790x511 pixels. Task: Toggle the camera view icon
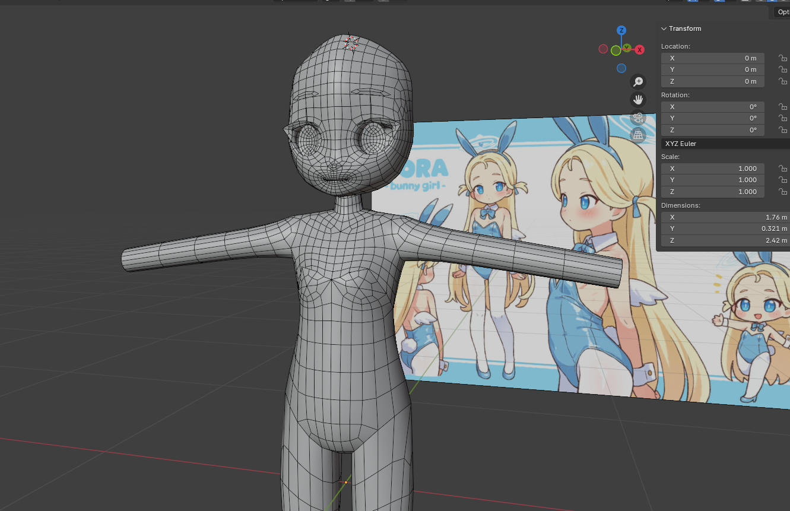coord(638,117)
